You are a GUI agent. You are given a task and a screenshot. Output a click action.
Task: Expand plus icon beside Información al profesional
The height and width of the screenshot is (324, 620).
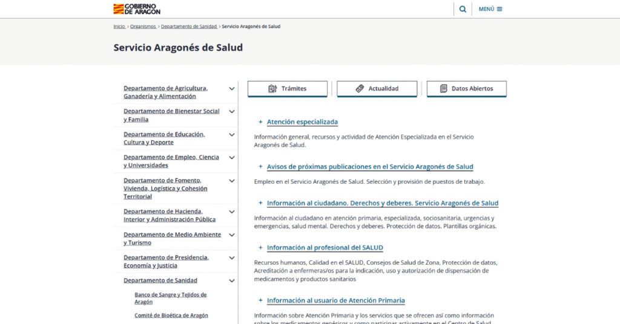coord(260,247)
